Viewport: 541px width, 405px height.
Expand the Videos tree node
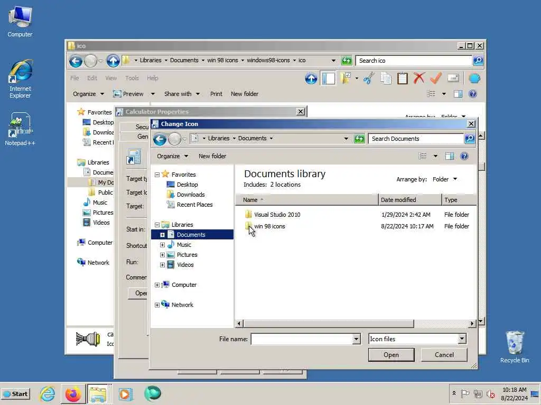162,265
